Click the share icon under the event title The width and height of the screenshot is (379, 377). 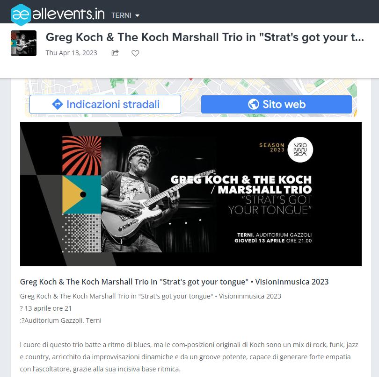(115, 53)
